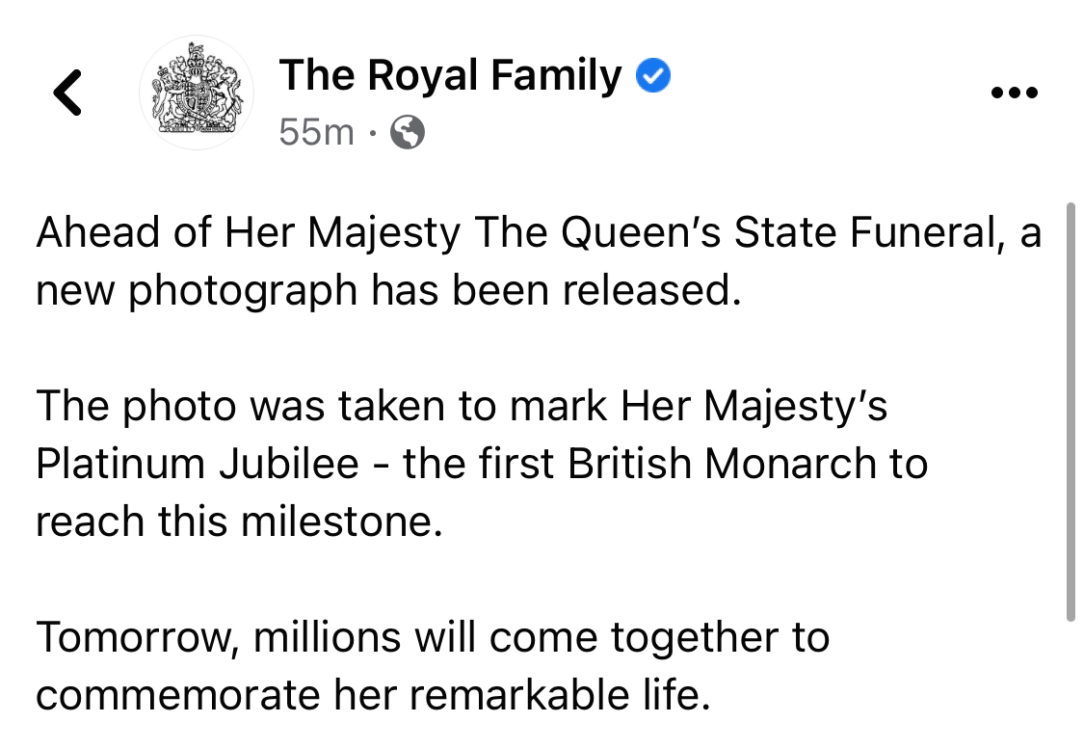Screen dimensions: 1084x749
Task: Click the line starting 'Tomorrow, millions'
Action: click(433, 637)
